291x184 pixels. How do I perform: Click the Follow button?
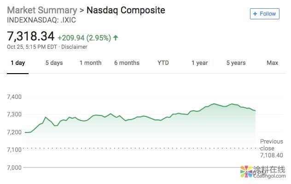click(x=264, y=14)
